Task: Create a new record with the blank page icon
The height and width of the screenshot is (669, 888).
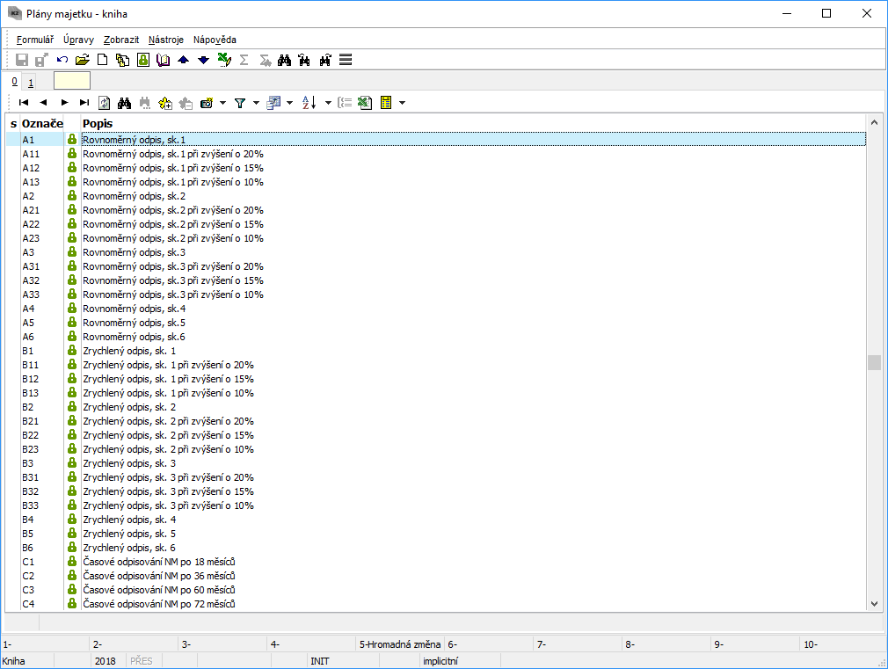Action: (x=103, y=60)
